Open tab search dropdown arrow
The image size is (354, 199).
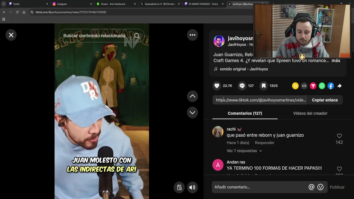click(3, 4)
